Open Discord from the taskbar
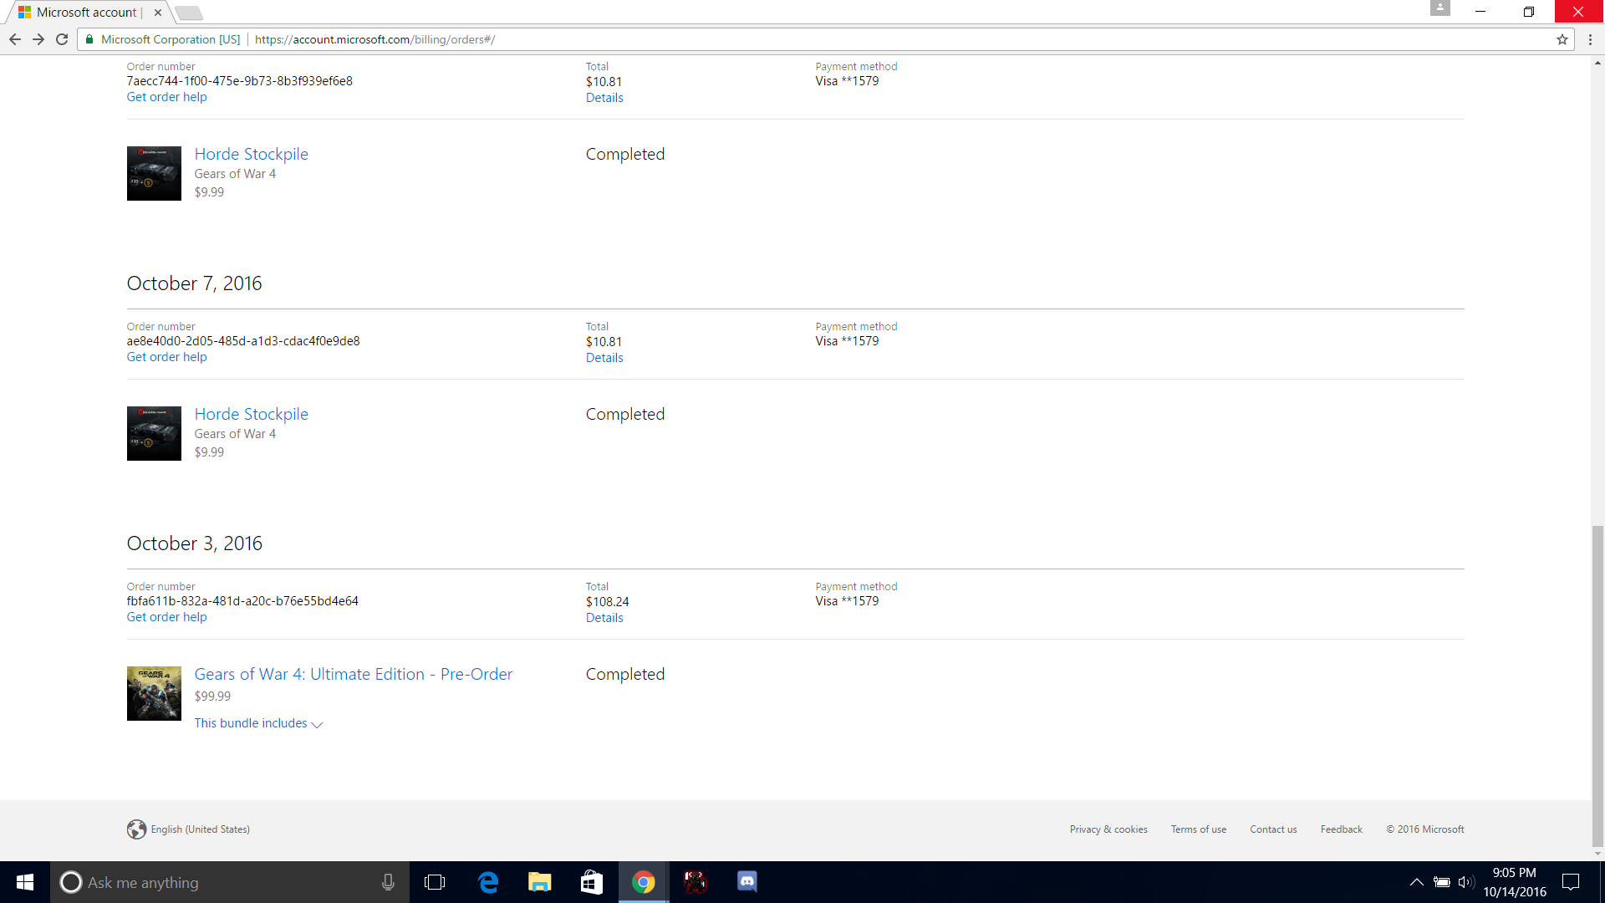 pyautogui.click(x=747, y=882)
